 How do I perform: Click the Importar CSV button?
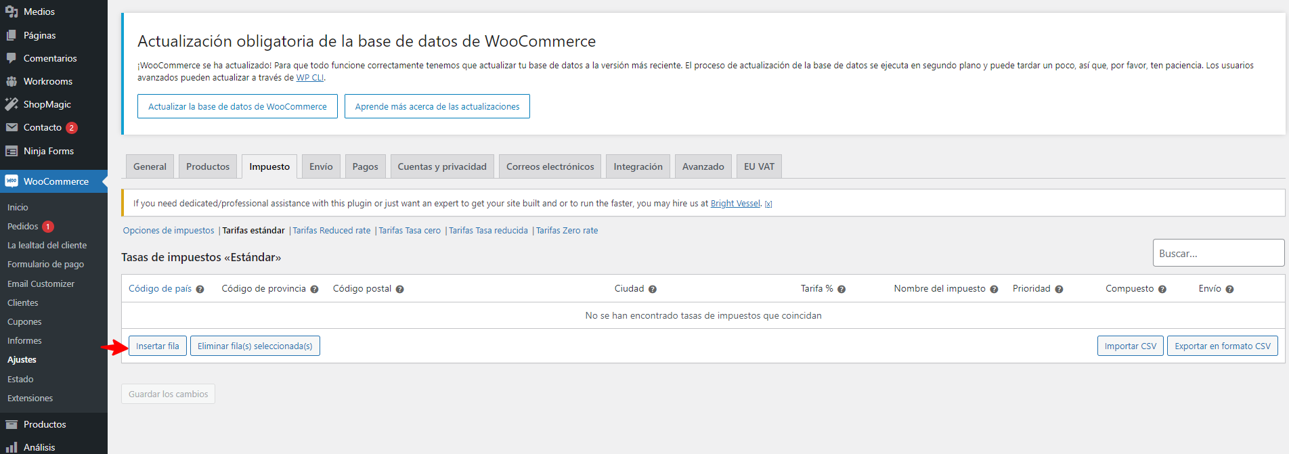tap(1131, 346)
